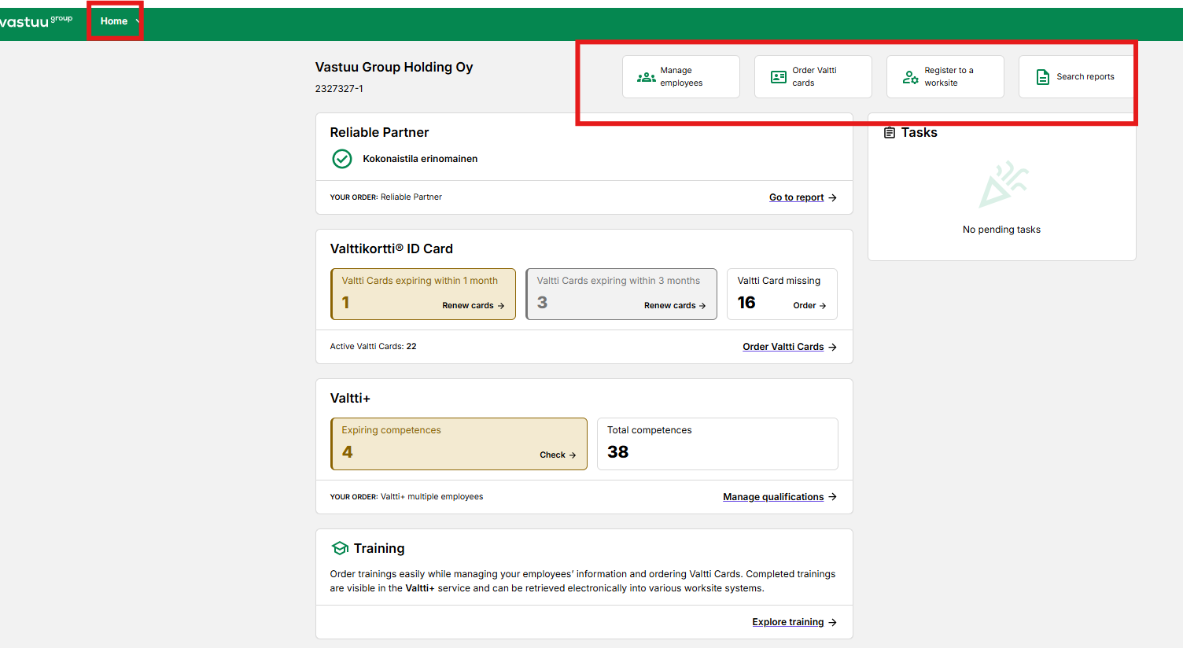Open Search reports
This screenshot has width=1183, height=648.
coord(1076,77)
